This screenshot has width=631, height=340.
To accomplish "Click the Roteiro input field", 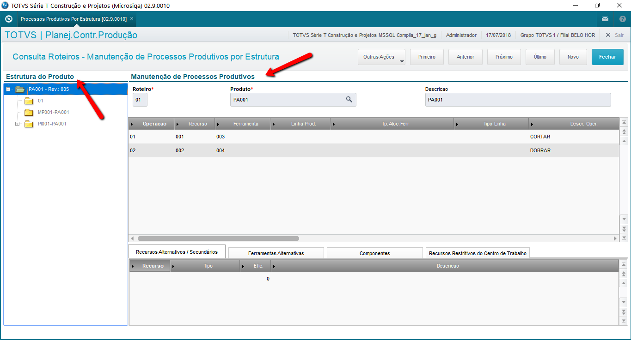I will pyautogui.click(x=140, y=100).
